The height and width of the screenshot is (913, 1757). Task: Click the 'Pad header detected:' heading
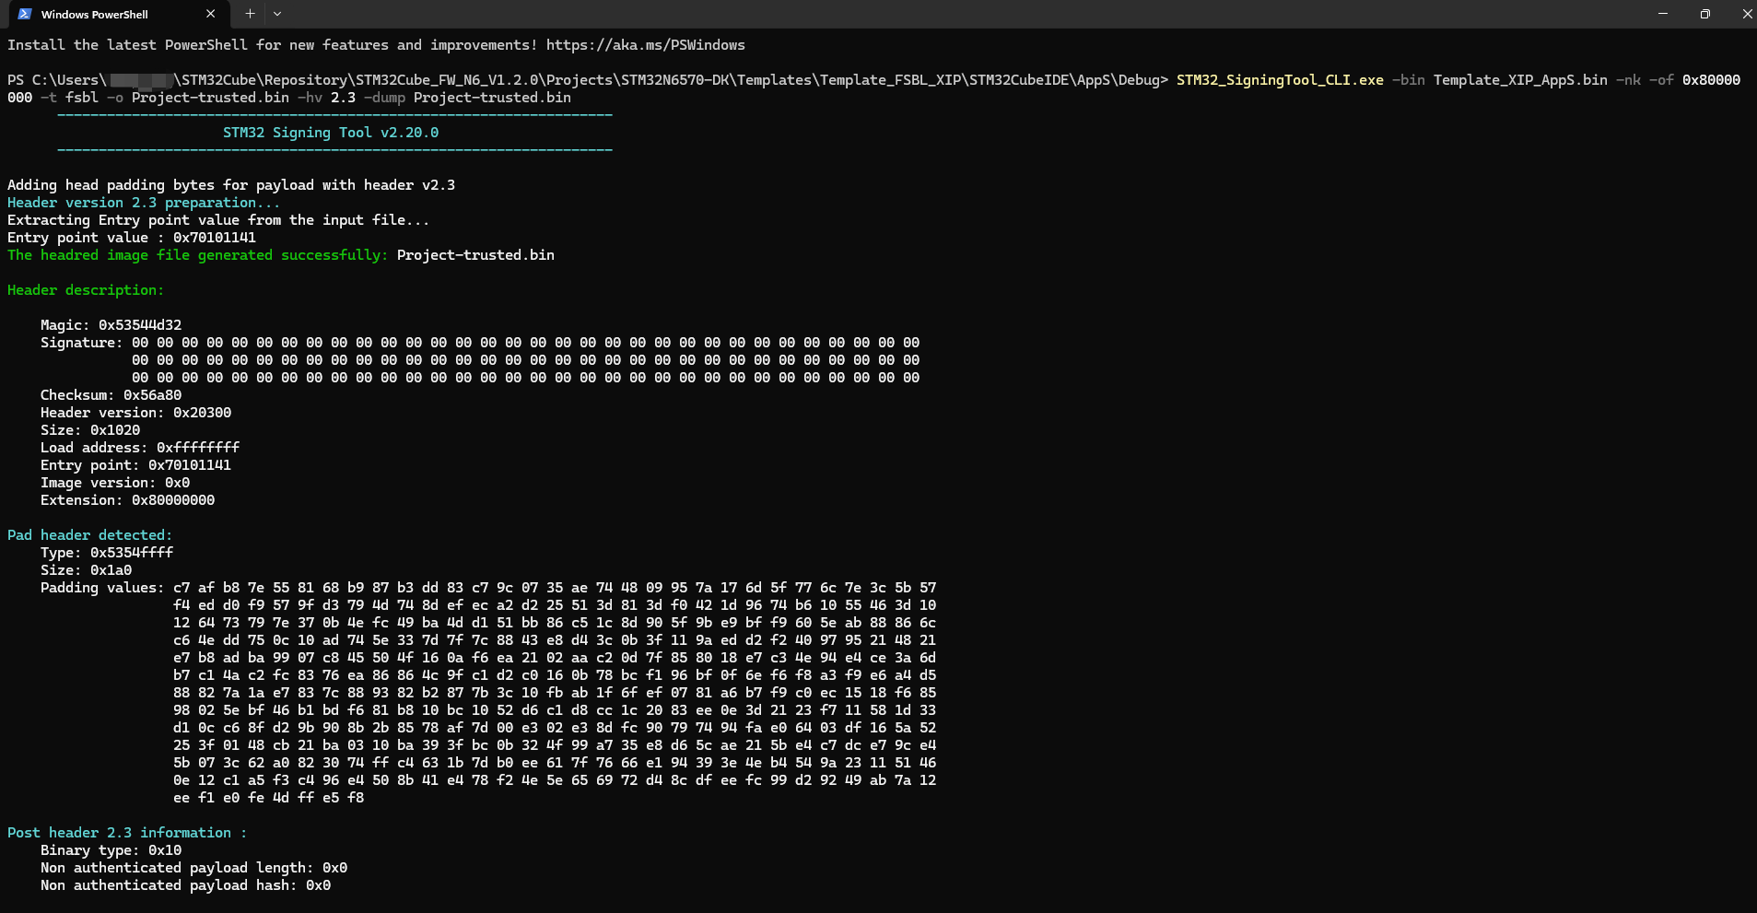click(x=89, y=535)
